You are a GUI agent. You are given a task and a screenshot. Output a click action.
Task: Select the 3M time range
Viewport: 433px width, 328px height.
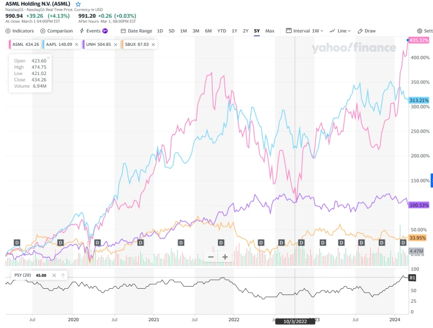(196, 31)
